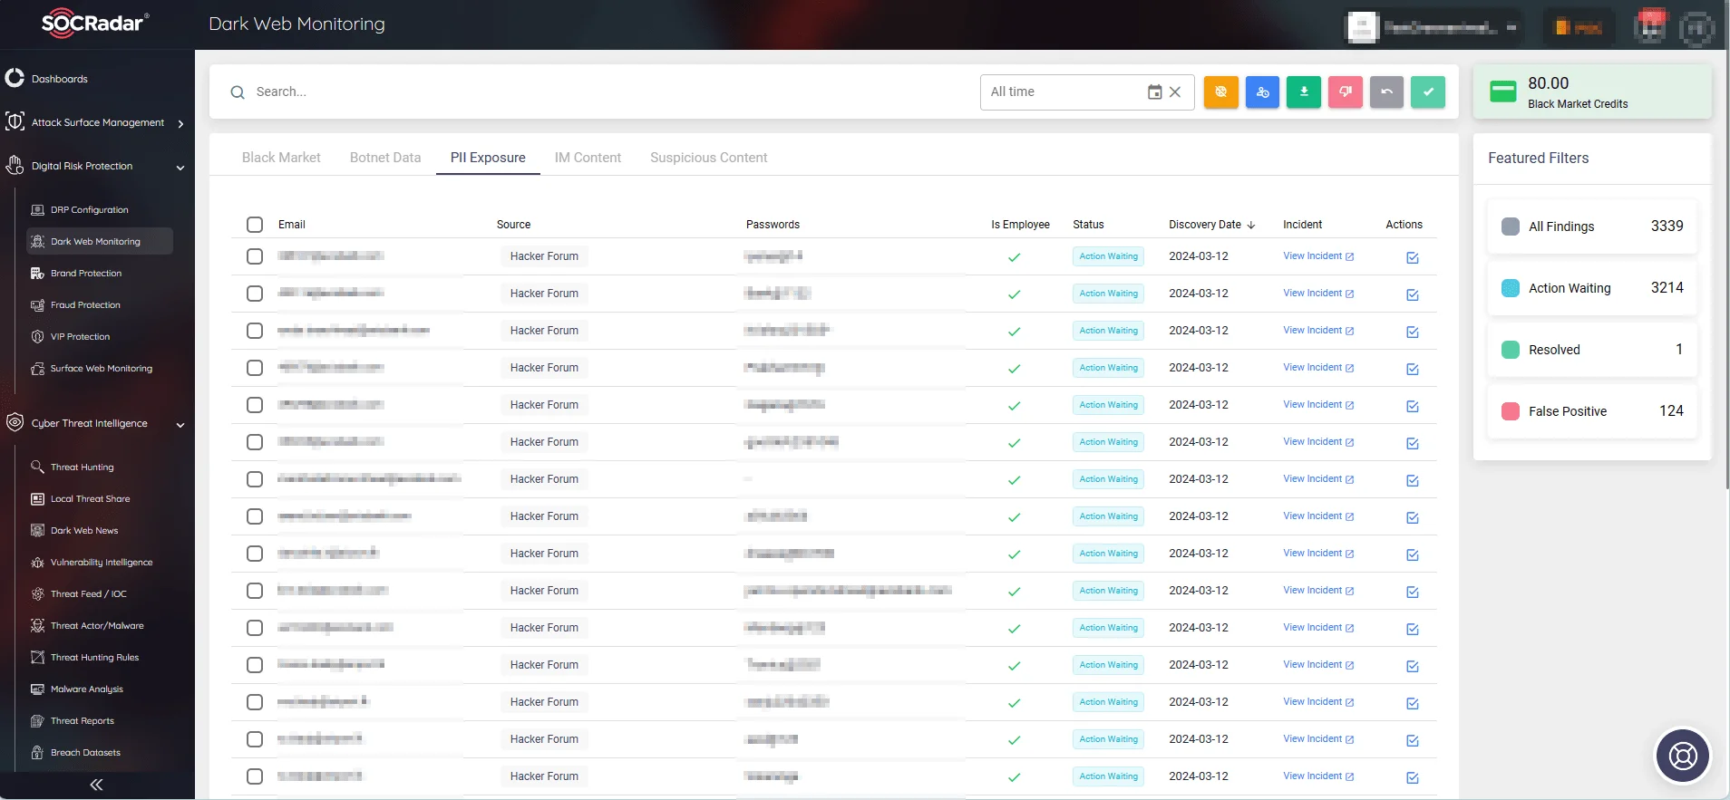Open Breach Datasets in sidebar

tap(85, 752)
